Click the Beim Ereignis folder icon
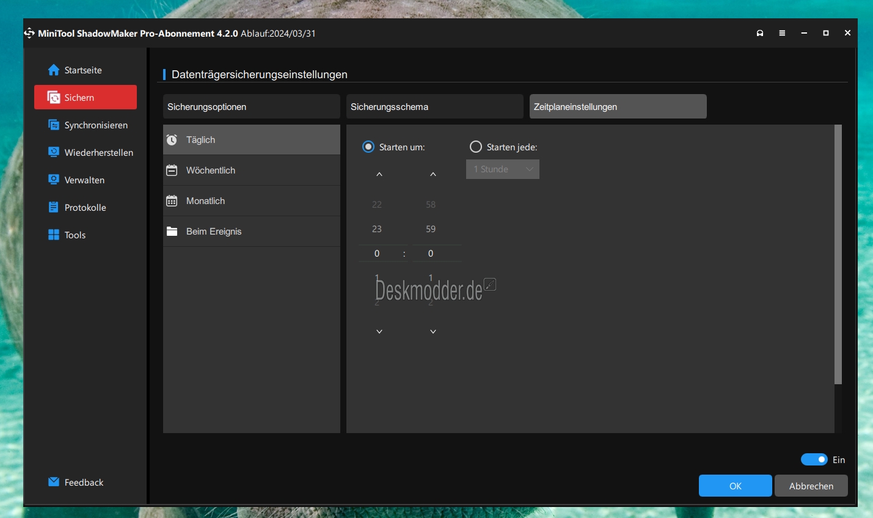 pyautogui.click(x=172, y=232)
